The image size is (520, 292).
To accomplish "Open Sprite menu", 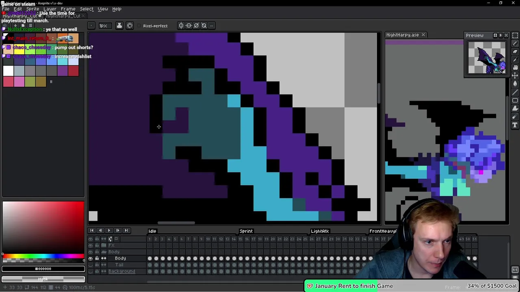I will pos(32,9).
